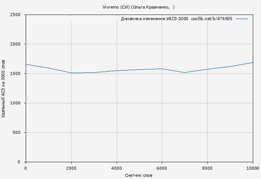Click the 8000 tick on the x-axis
This screenshot has width=261, height=179.
coord(207,168)
